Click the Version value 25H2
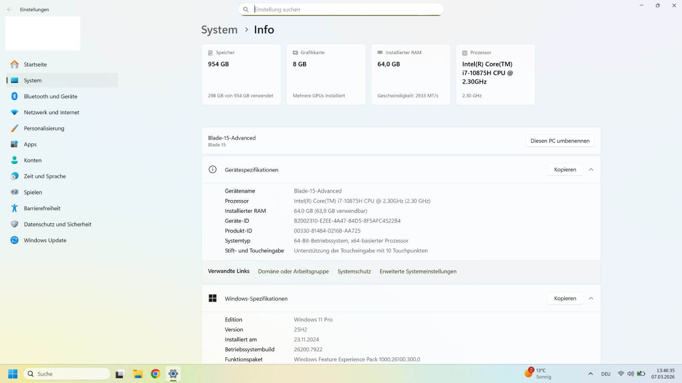The height and width of the screenshot is (383, 682). tap(301, 329)
